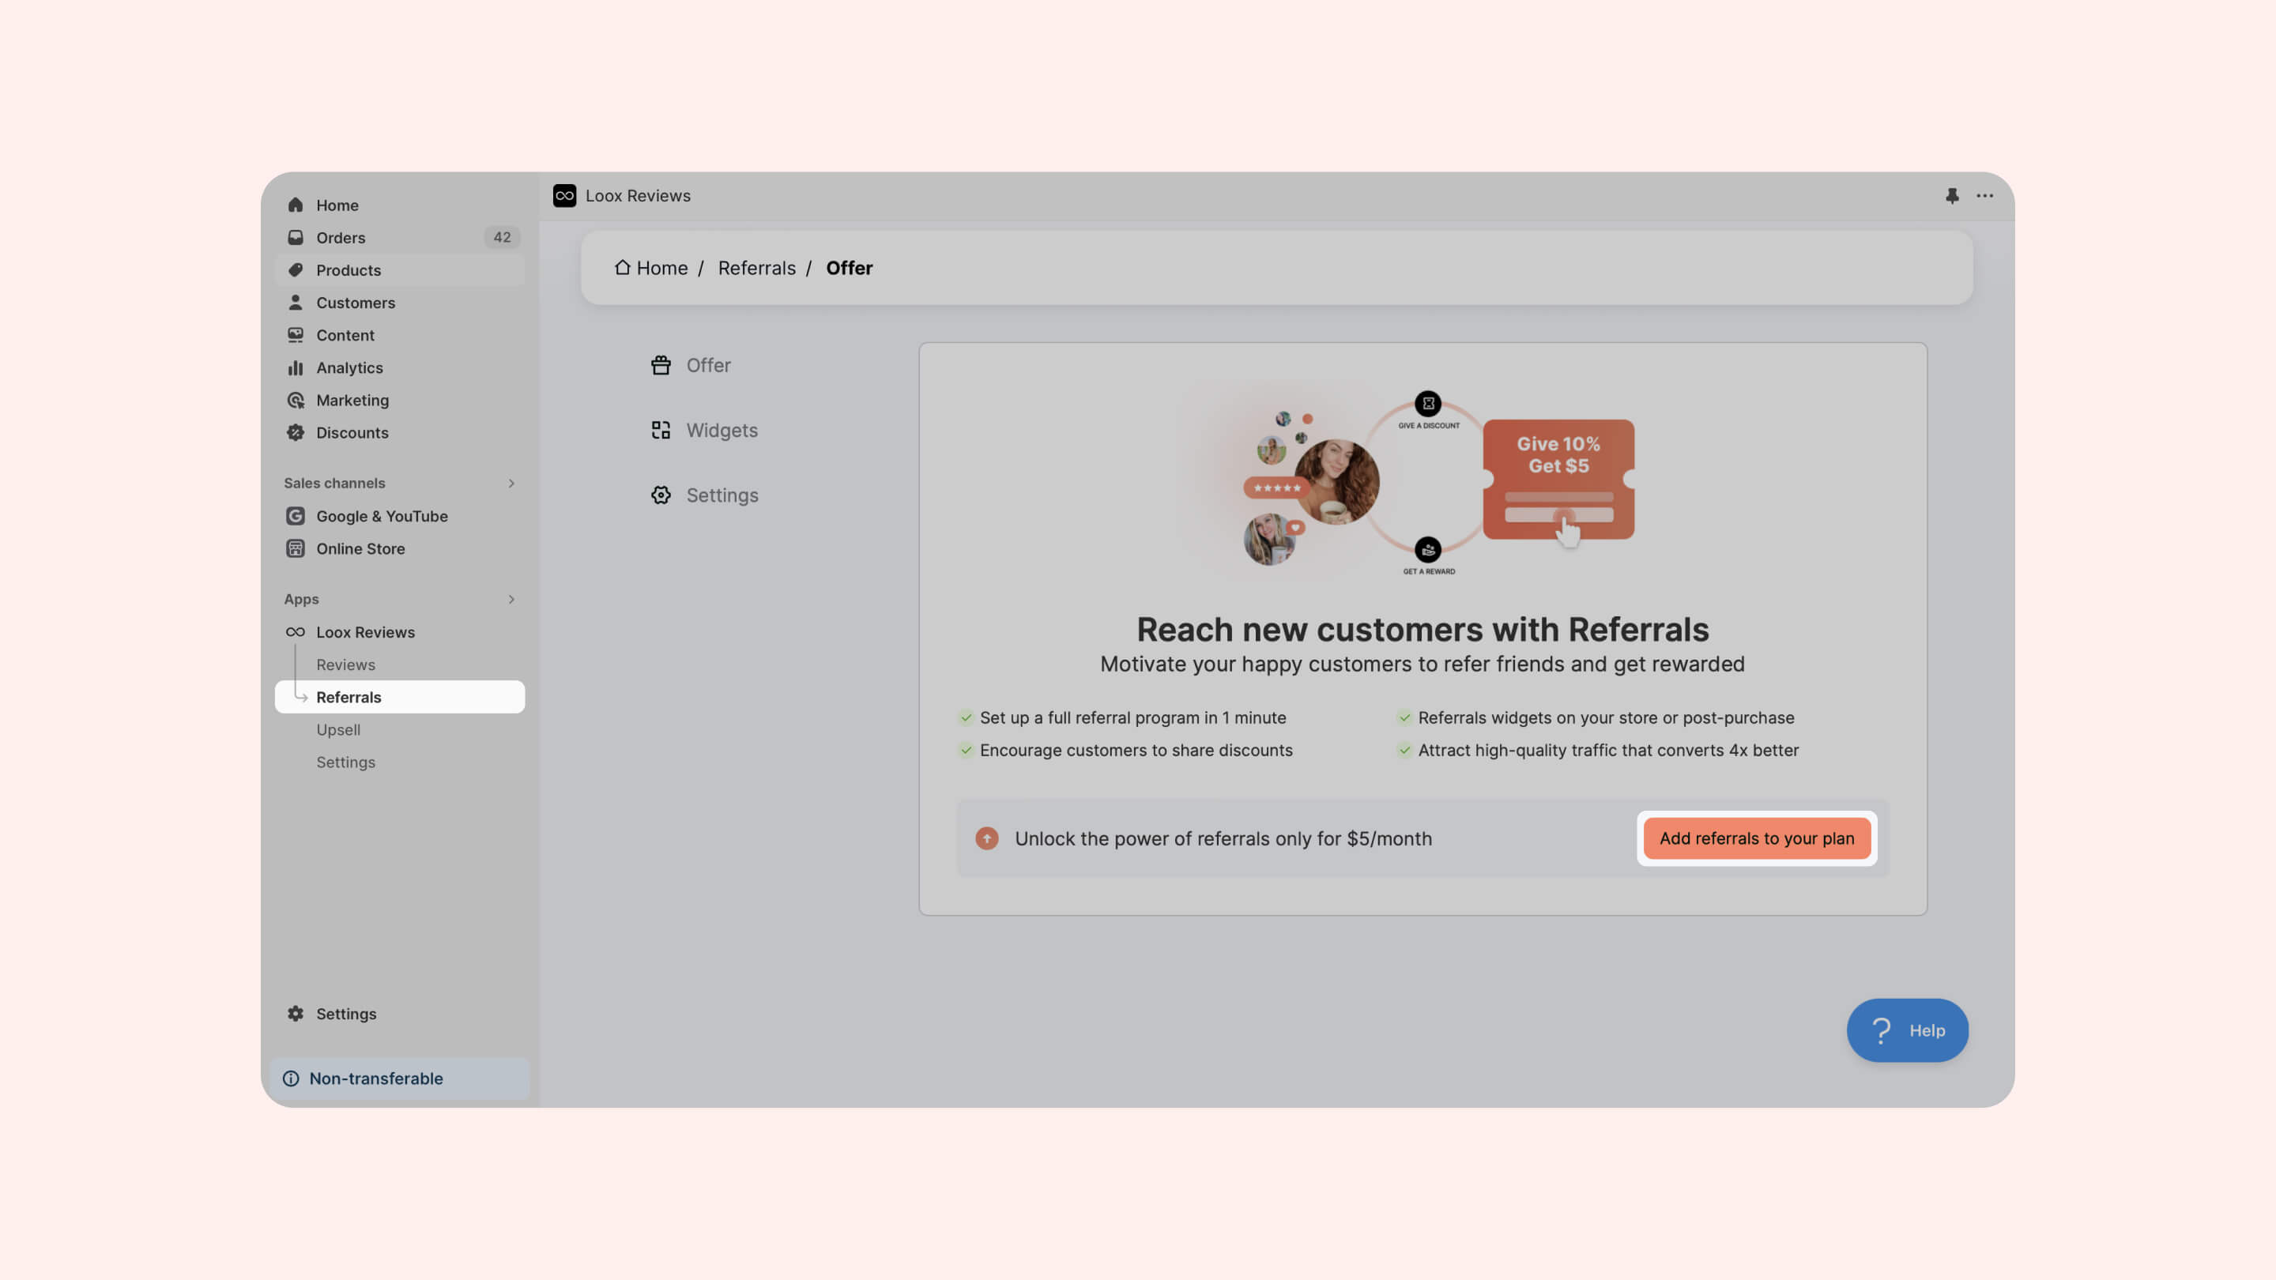The height and width of the screenshot is (1280, 2276).
Task: Navigate to Products in sidebar
Action: pyautogui.click(x=348, y=270)
